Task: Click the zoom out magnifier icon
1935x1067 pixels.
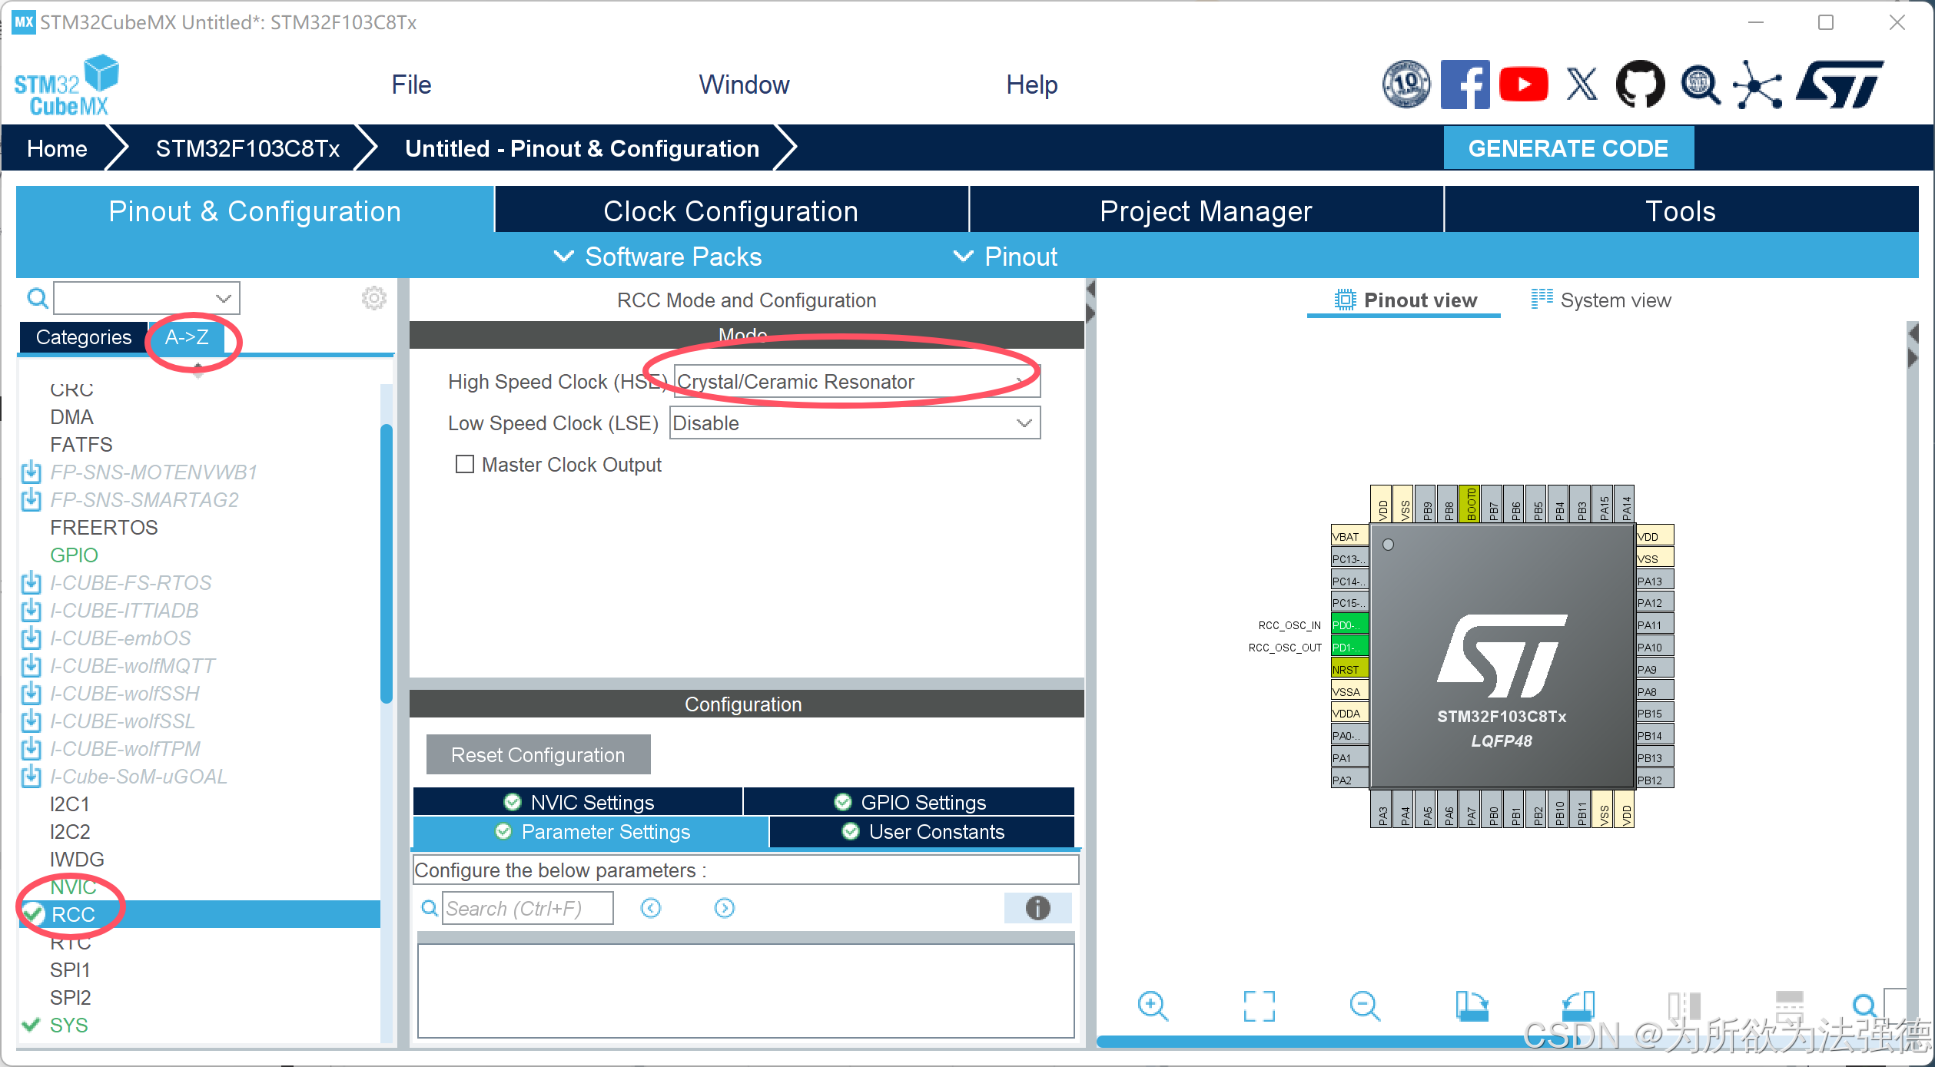Action: (x=1365, y=1005)
